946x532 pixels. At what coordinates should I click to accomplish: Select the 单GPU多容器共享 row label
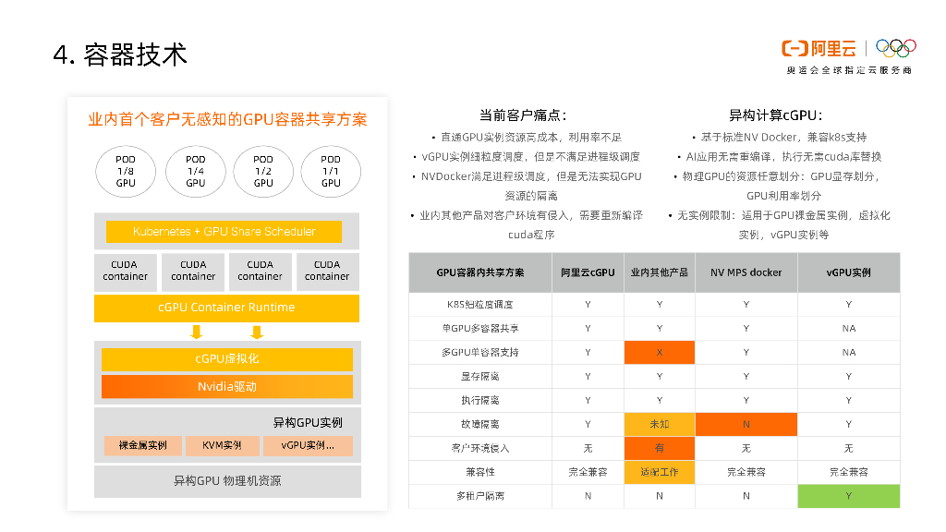point(480,329)
